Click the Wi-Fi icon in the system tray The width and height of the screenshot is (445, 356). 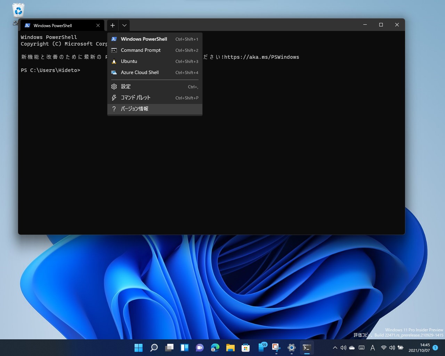point(383,347)
